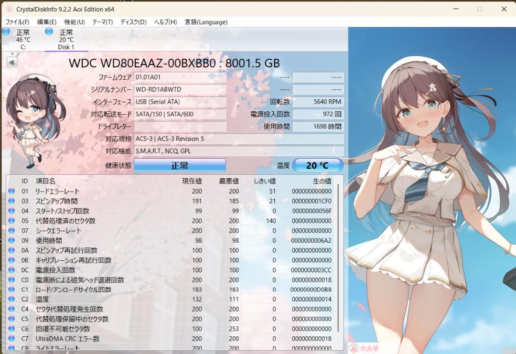
Task: Click the 20 °C temperature button
Action: pos(318,165)
